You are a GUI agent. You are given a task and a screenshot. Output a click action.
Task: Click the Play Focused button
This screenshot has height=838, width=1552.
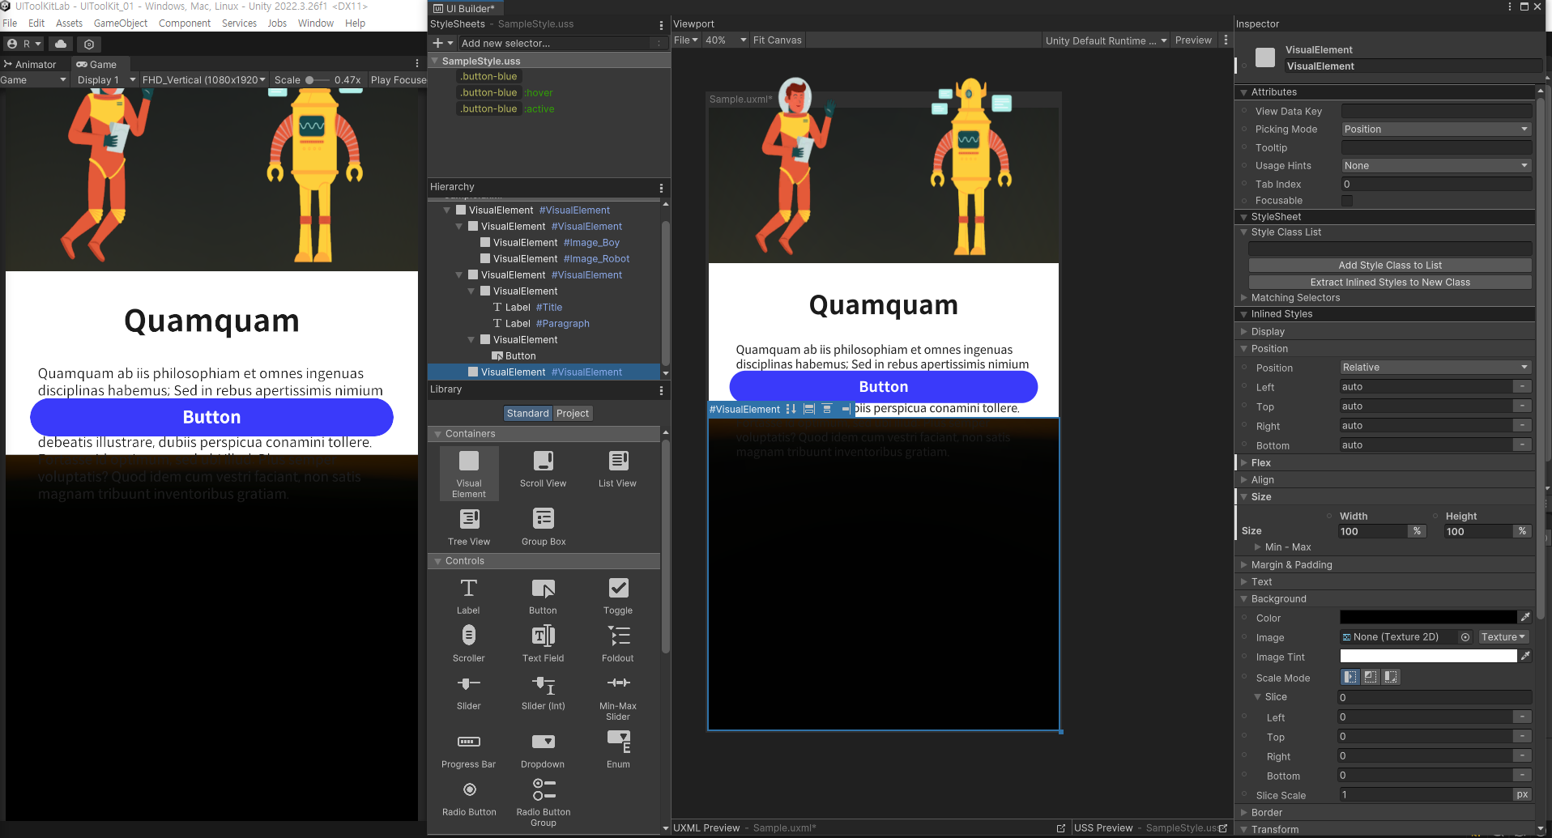[x=399, y=80]
